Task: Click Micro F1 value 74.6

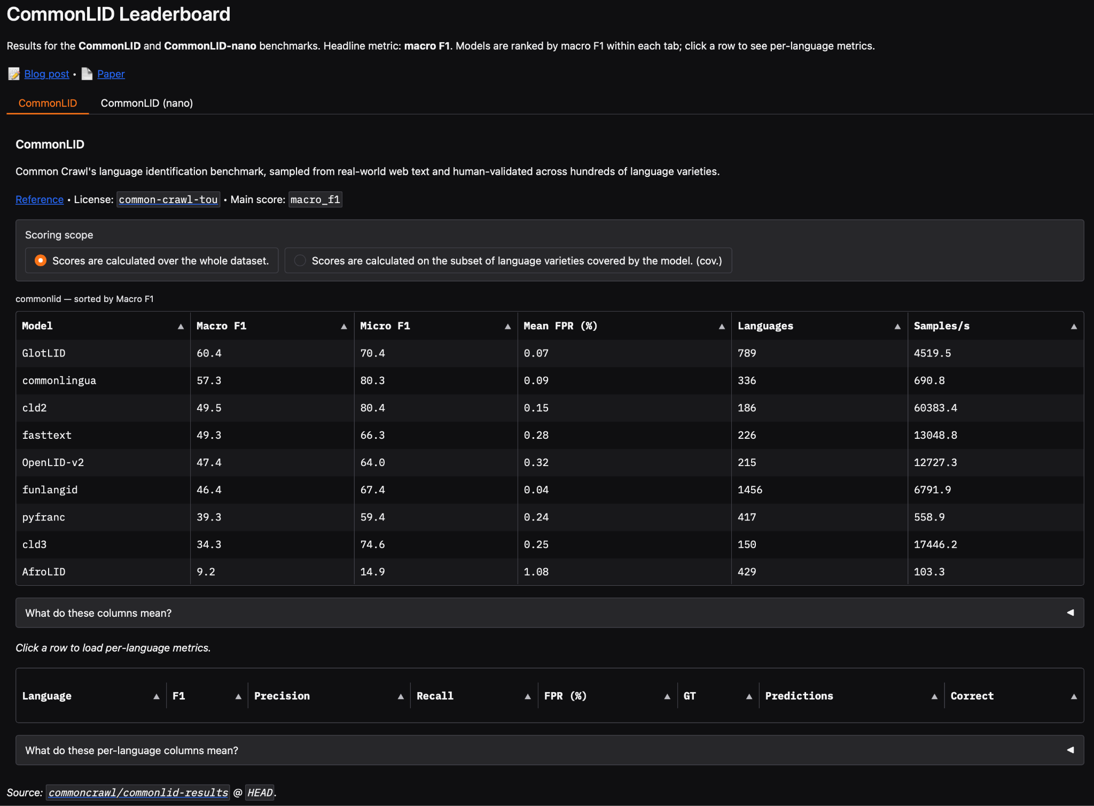Action: [x=372, y=544]
